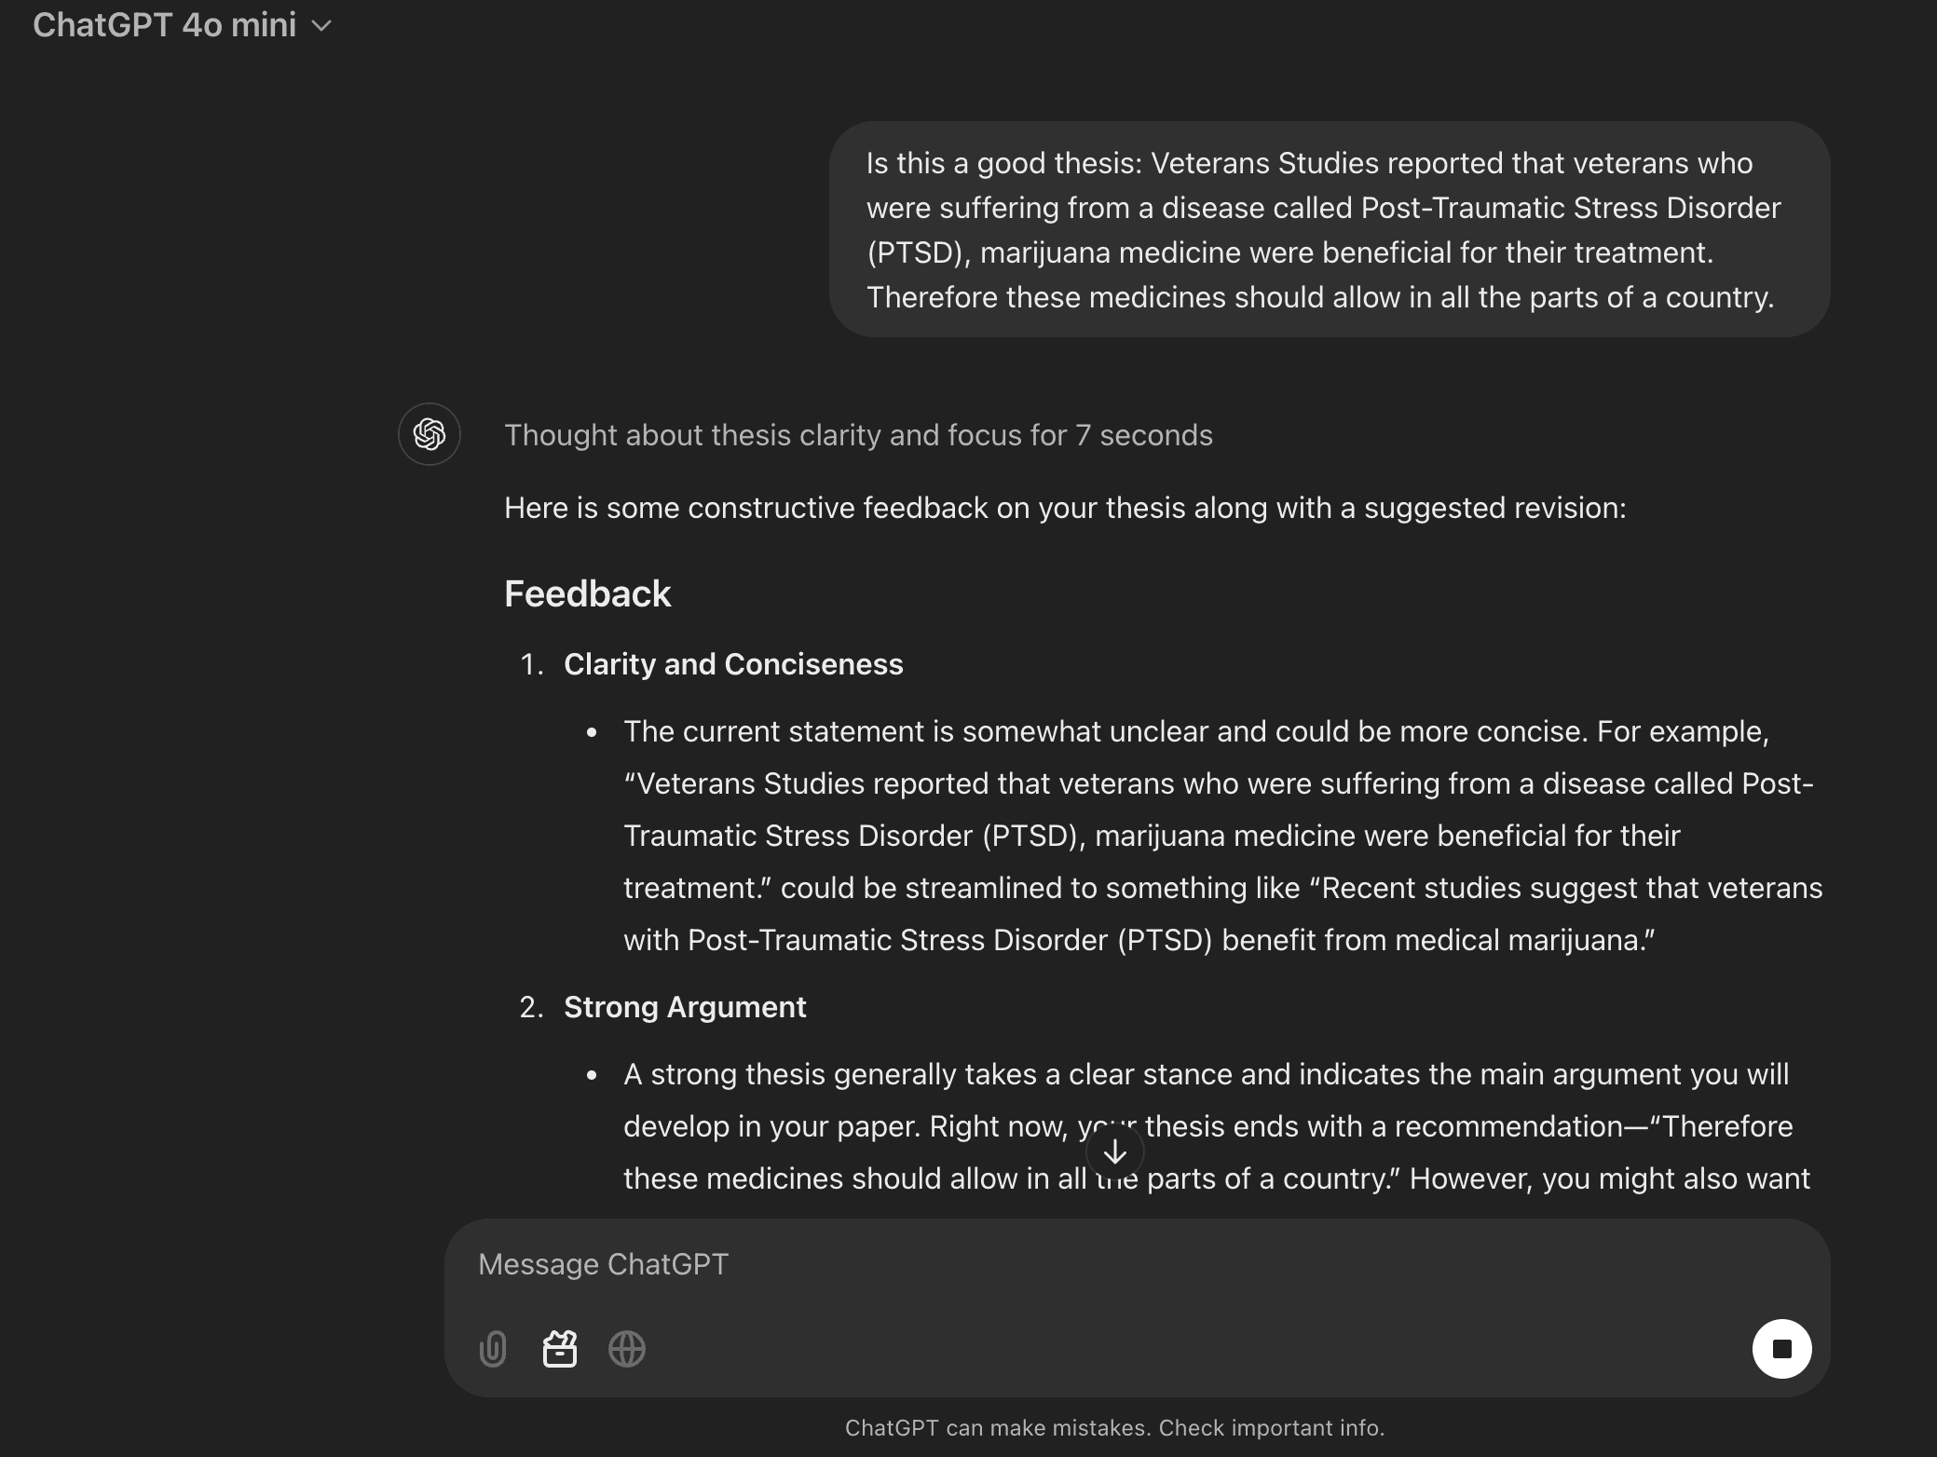
Task: Click "ChatGPT can make mistakes" footer text
Action: [1114, 1428]
